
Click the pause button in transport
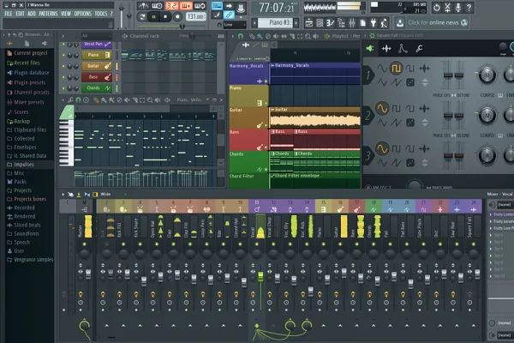[x=153, y=16]
